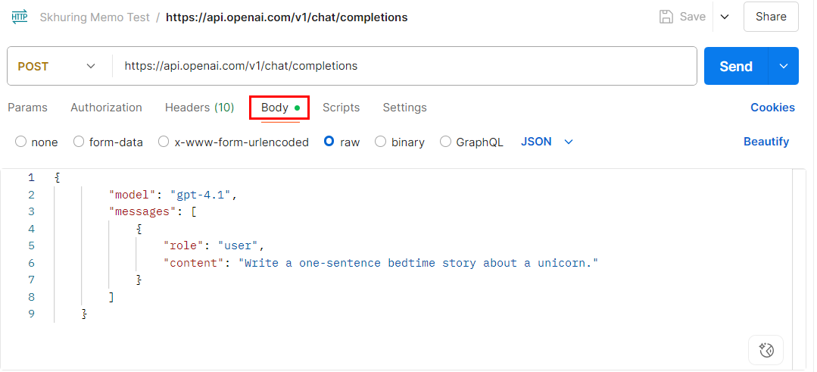Click the Share button
Image resolution: width=817 pixels, height=372 pixels.
[771, 17]
